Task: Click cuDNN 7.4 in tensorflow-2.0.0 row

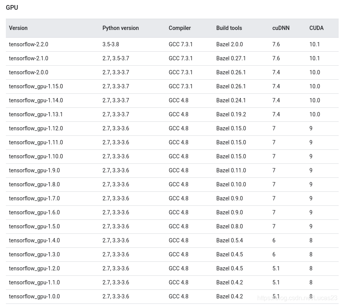Action: point(276,72)
